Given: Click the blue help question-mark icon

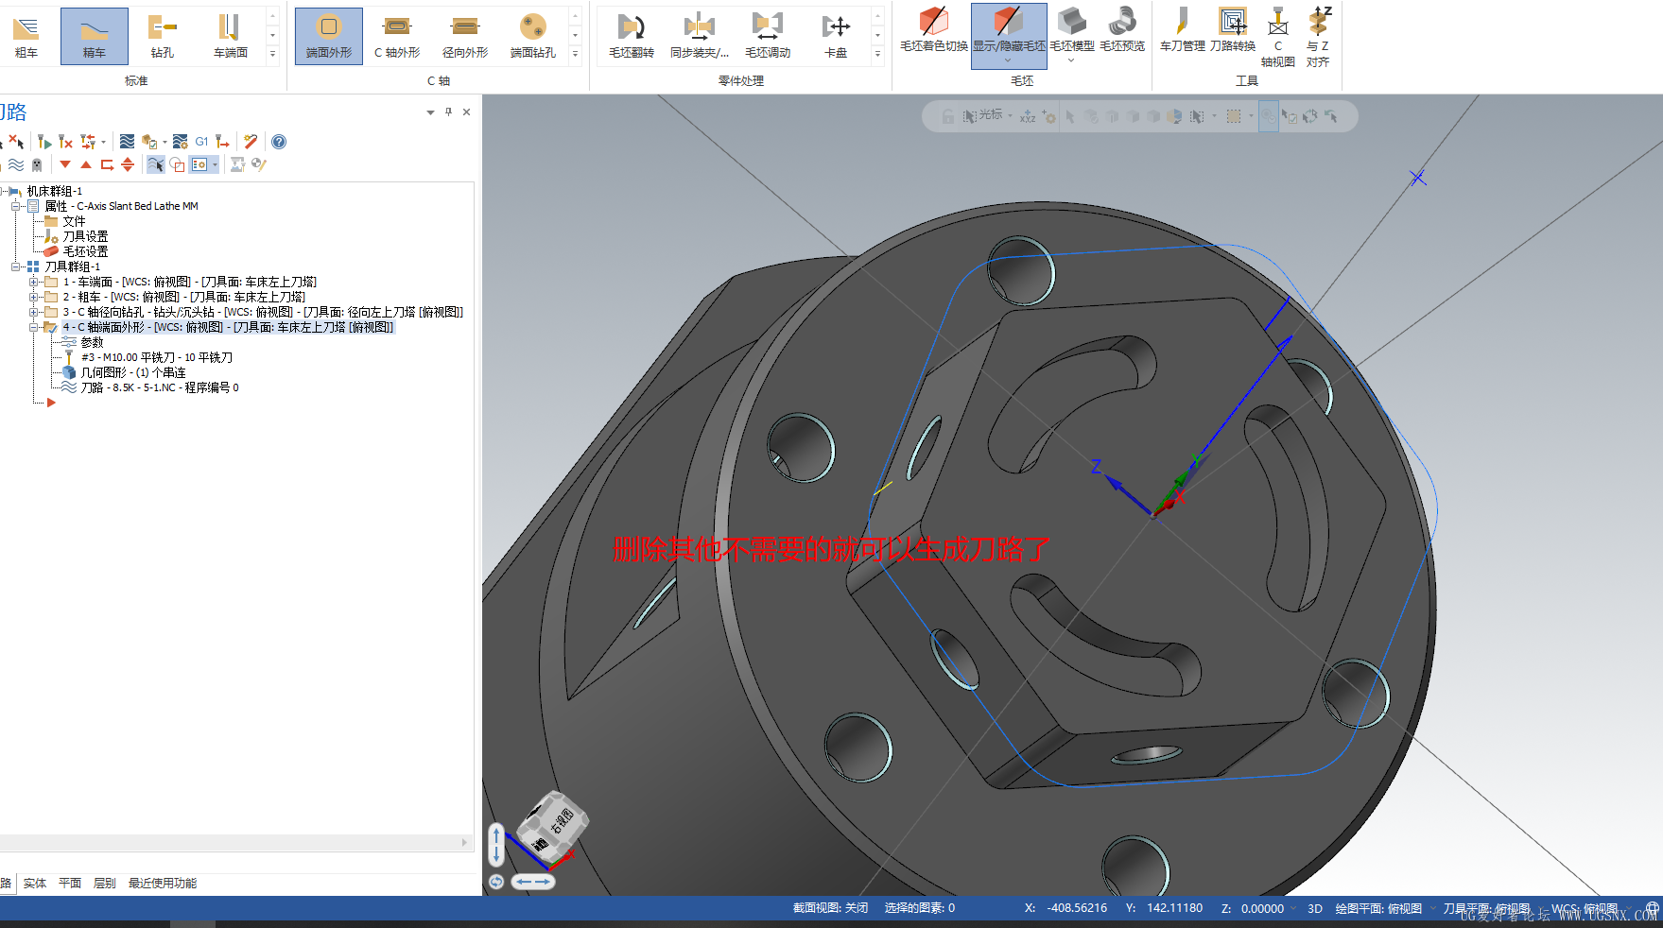Looking at the screenshot, I should [x=279, y=142].
